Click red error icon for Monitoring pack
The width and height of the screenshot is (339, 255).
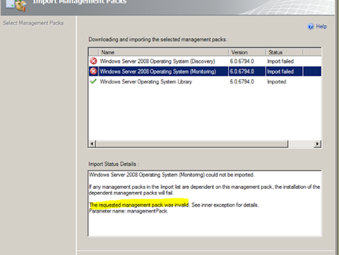(93, 71)
